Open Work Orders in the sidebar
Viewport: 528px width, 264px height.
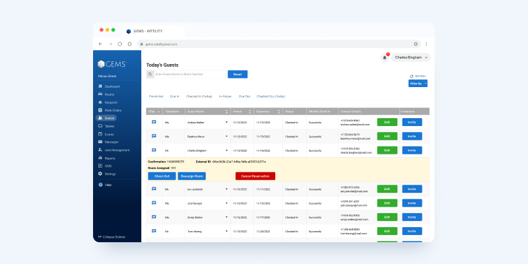[x=110, y=110]
